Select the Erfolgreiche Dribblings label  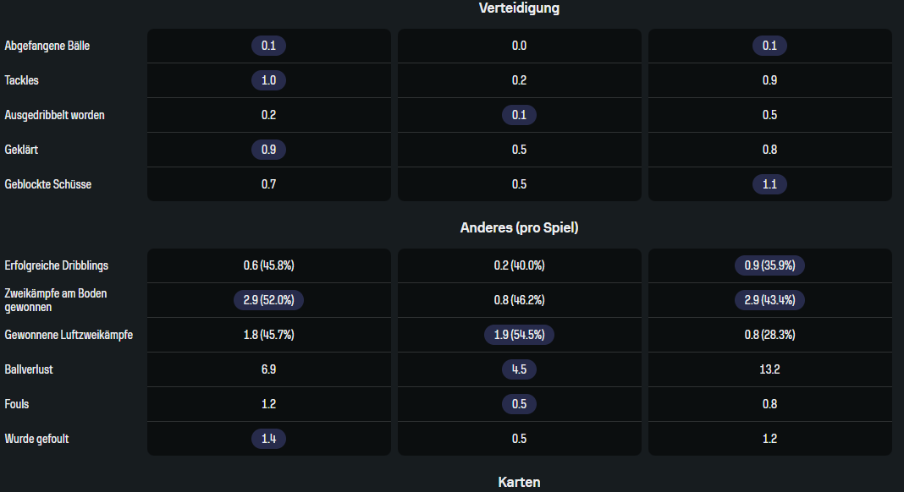tap(57, 265)
